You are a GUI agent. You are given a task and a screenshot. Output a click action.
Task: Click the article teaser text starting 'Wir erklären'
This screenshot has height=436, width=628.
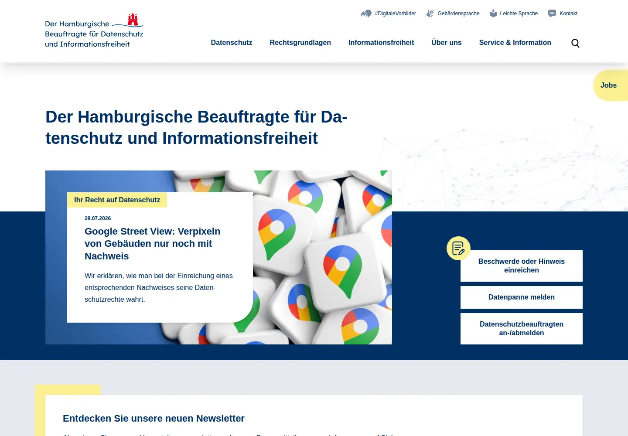click(159, 287)
